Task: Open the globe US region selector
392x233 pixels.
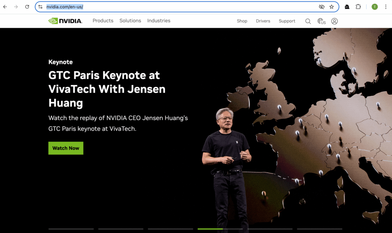Action: tap(322, 21)
